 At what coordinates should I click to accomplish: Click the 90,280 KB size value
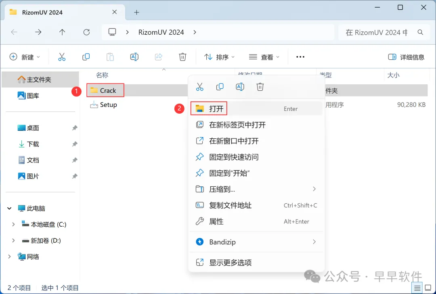click(411, 105)
